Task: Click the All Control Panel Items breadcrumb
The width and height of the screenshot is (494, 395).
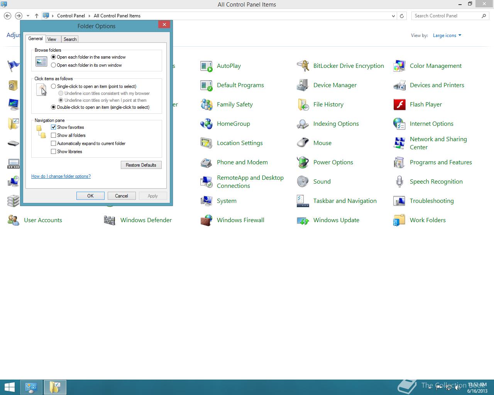Action: click(x=117, y=16)
